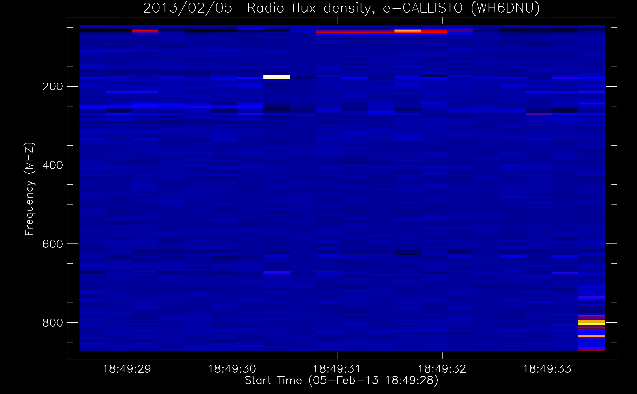Click the yellow-red burst near 800 MHz
Image resolution: width=637 pixels, height=394 pixels.
coord(591,322)
